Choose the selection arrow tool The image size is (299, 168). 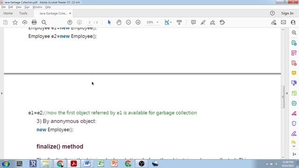(109, 22)
